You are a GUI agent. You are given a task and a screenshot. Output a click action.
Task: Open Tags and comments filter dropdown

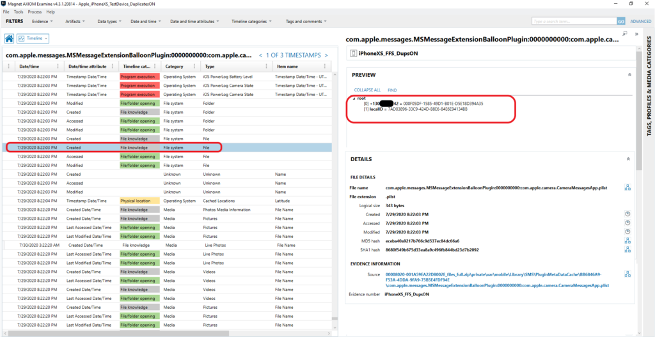point(306,21)
